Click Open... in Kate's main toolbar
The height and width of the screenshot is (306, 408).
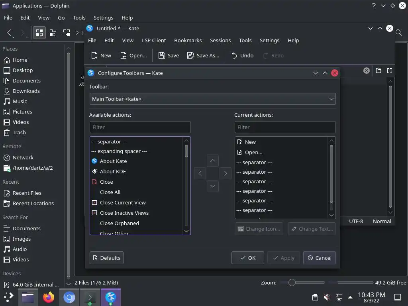pyautogui.click(x=133, y=55)
